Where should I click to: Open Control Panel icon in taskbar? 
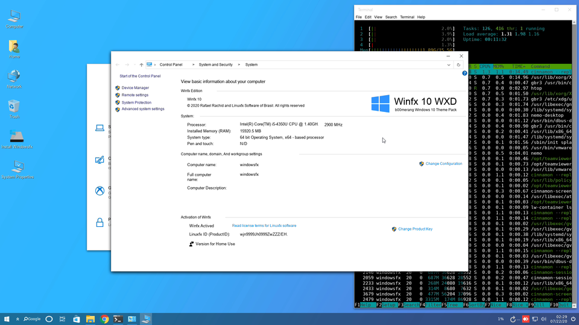[132, 319]
